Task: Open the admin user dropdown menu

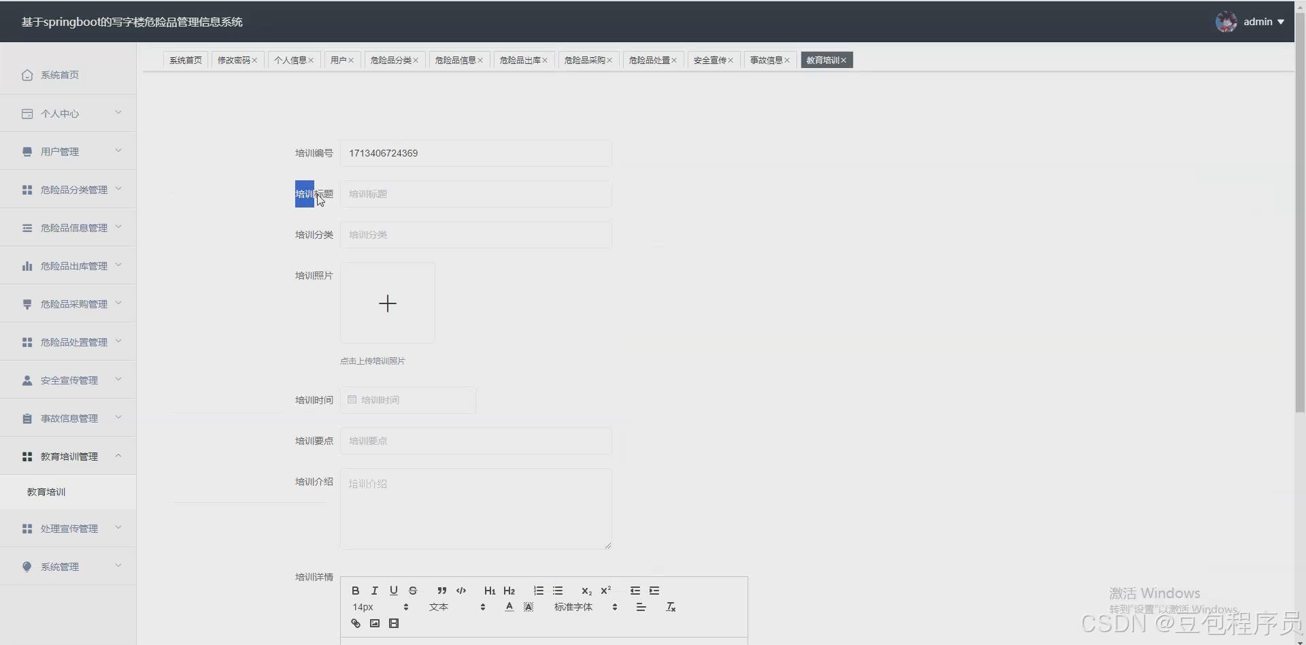Action: click(1264, 22)
